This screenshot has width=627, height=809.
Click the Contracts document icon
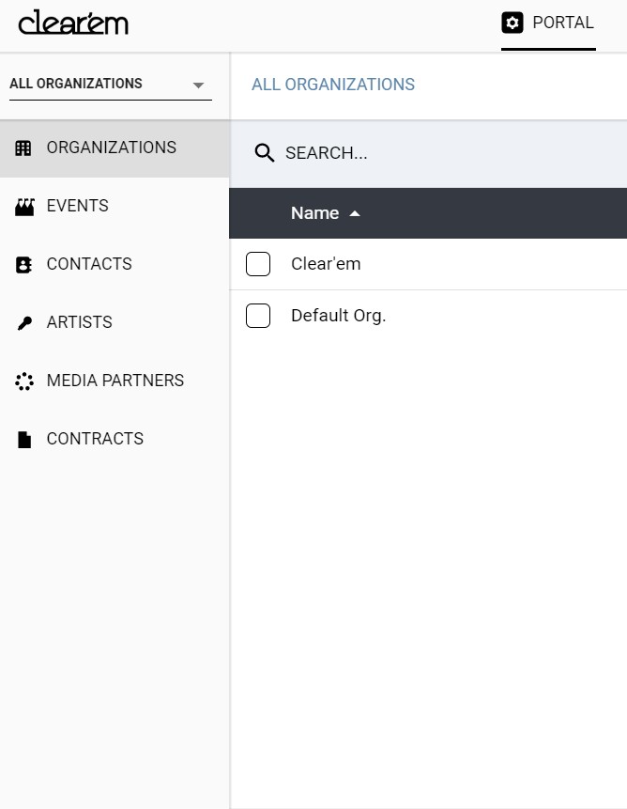(x=24, y=440)
